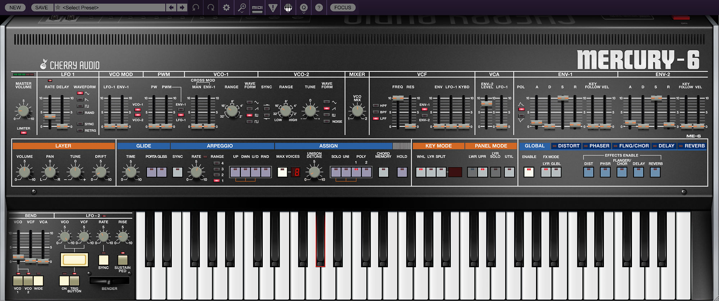This screenshot has height=301, width=719.
Task: Expand the Q quality dropdown in toolbar
Action: pos(304,8)
